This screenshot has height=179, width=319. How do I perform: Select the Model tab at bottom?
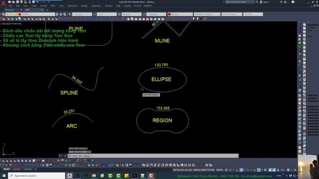tap(6, 169)
